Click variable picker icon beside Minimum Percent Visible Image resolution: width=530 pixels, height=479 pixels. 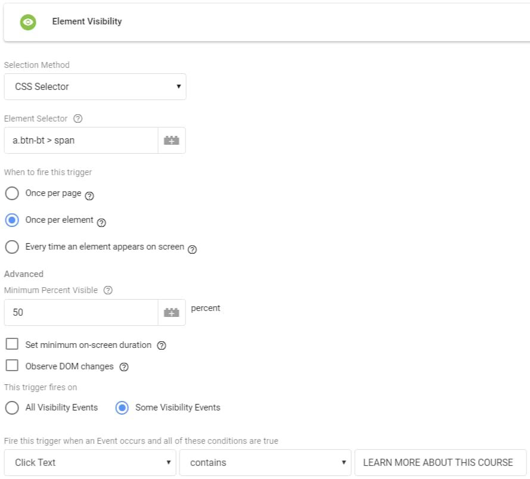point(172,312)
